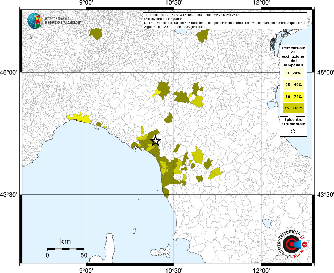Click the haisentitoilterremoto.it logo
The image size is (334, 273).
pyautogui.click(x=292, y=244)
